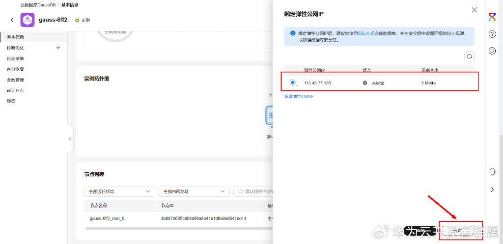Open the SSL方式 link in notice

coord(366,33)
